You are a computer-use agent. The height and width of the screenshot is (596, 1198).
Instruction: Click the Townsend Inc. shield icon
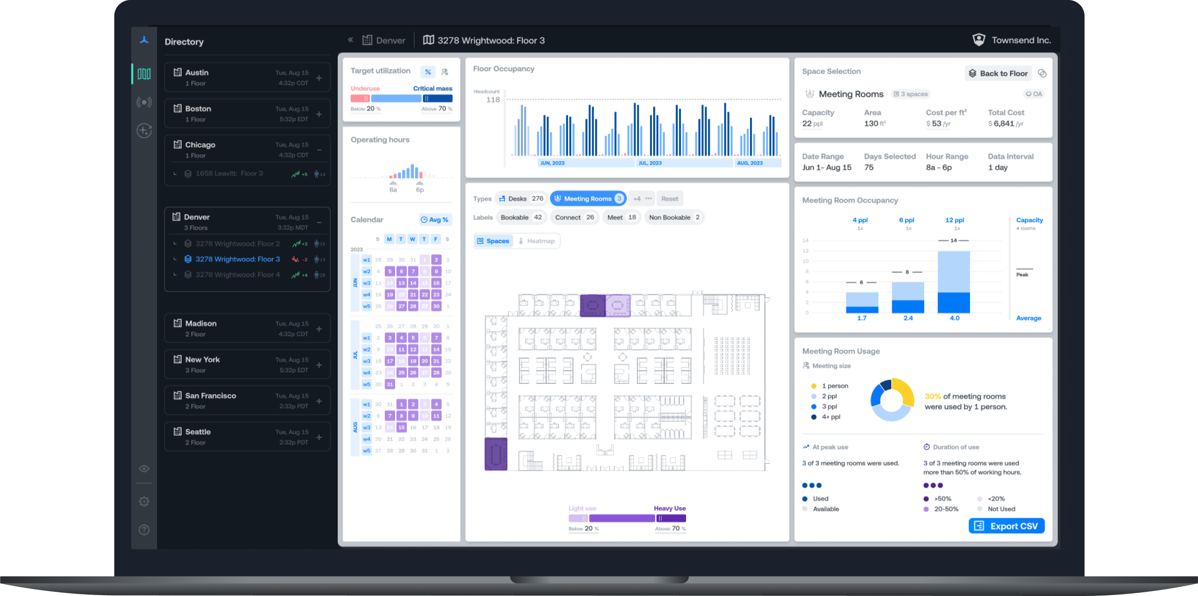(979, 39)
